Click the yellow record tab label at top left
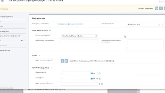165x93 pixels. [x=4, y=8]
